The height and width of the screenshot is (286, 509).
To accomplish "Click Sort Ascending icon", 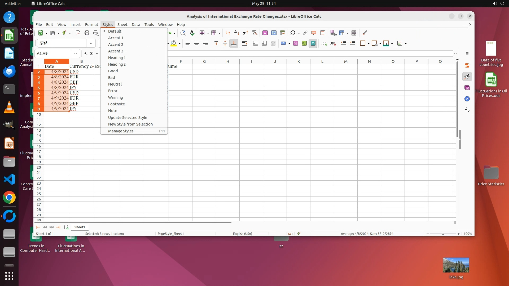I will coord(236,33).
